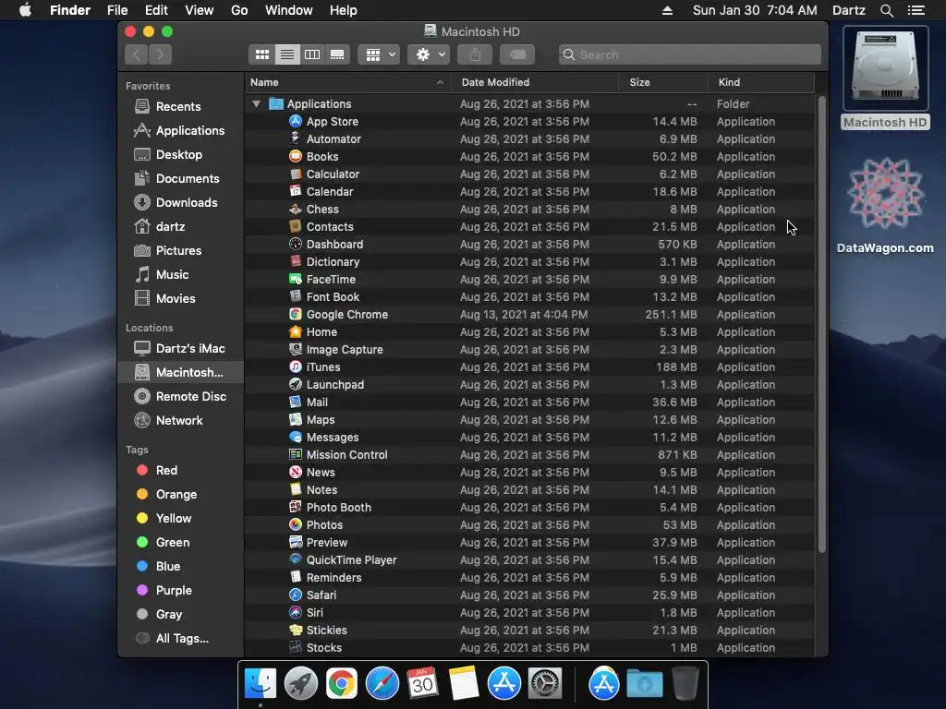This screenshot has height=709, width=946.
Task: Select the Messages app icon
Action: click(x=295, y=437)
